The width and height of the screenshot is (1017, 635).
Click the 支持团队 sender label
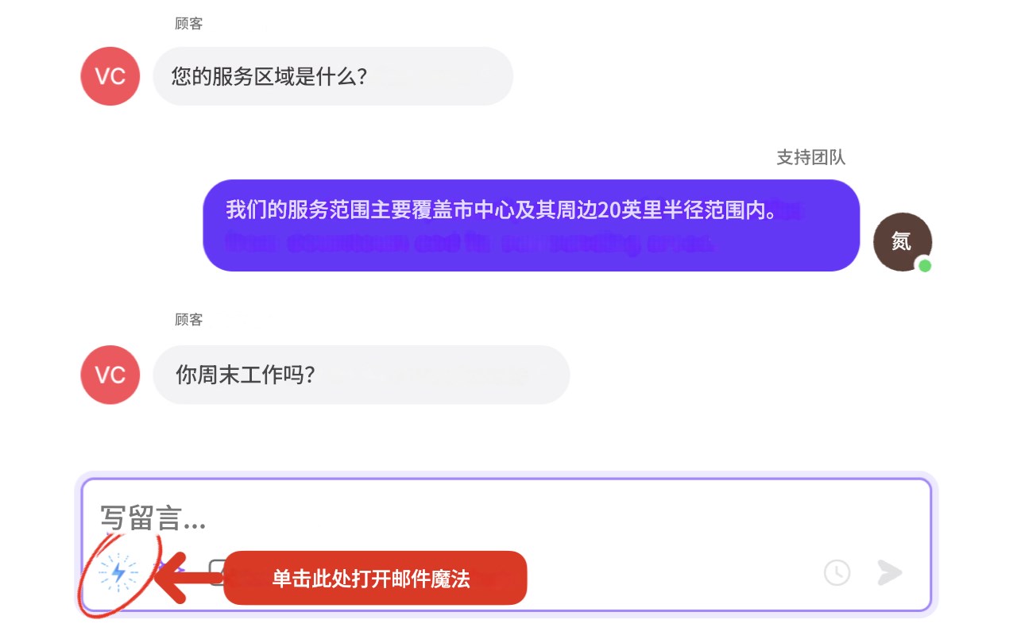pyautogui.click(x=810, y=157)
